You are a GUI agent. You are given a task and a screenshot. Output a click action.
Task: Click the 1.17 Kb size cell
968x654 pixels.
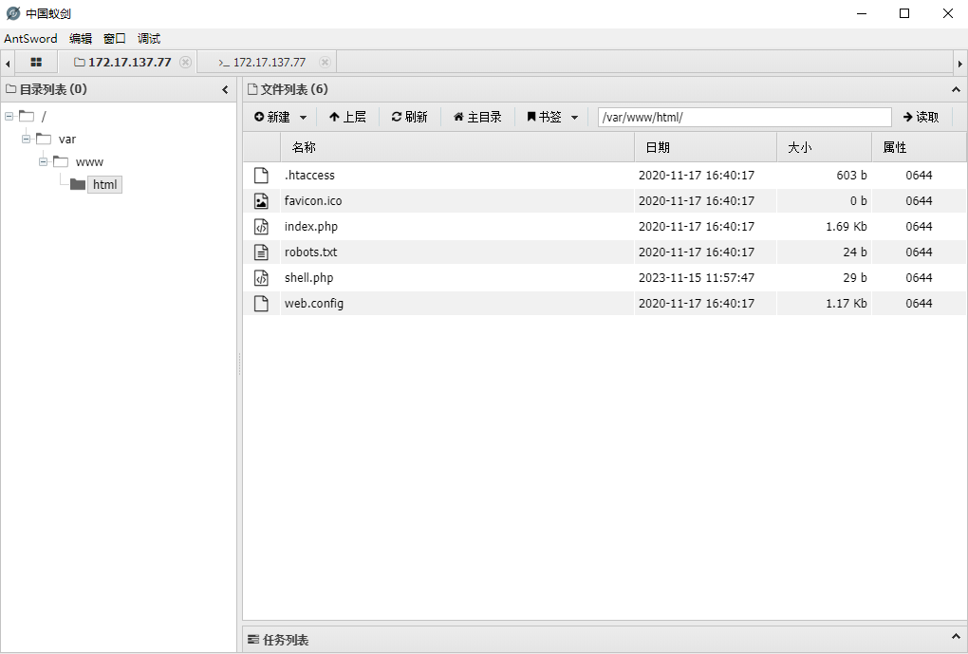[847, 303]
